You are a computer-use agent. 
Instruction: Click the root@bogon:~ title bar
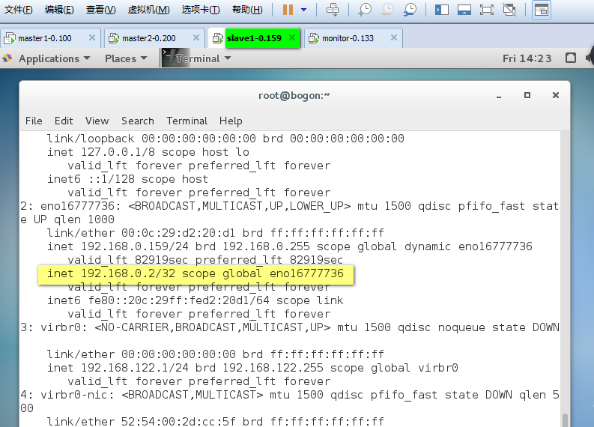[x=294, y=96]
